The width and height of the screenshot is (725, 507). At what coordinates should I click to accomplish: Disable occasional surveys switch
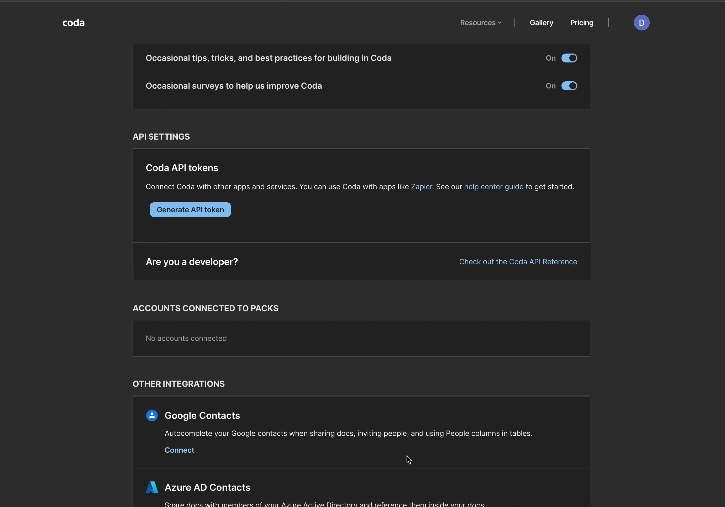coord(569,86)
